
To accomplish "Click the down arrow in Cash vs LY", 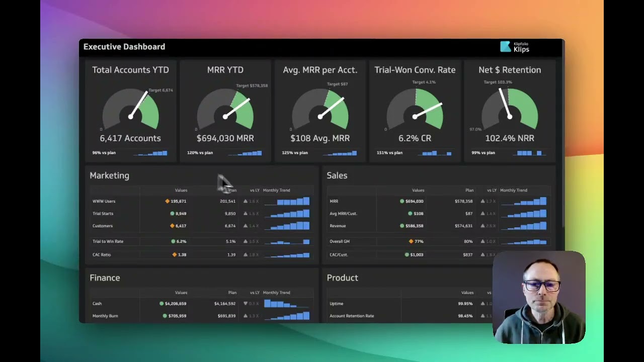I will (246, 304).
